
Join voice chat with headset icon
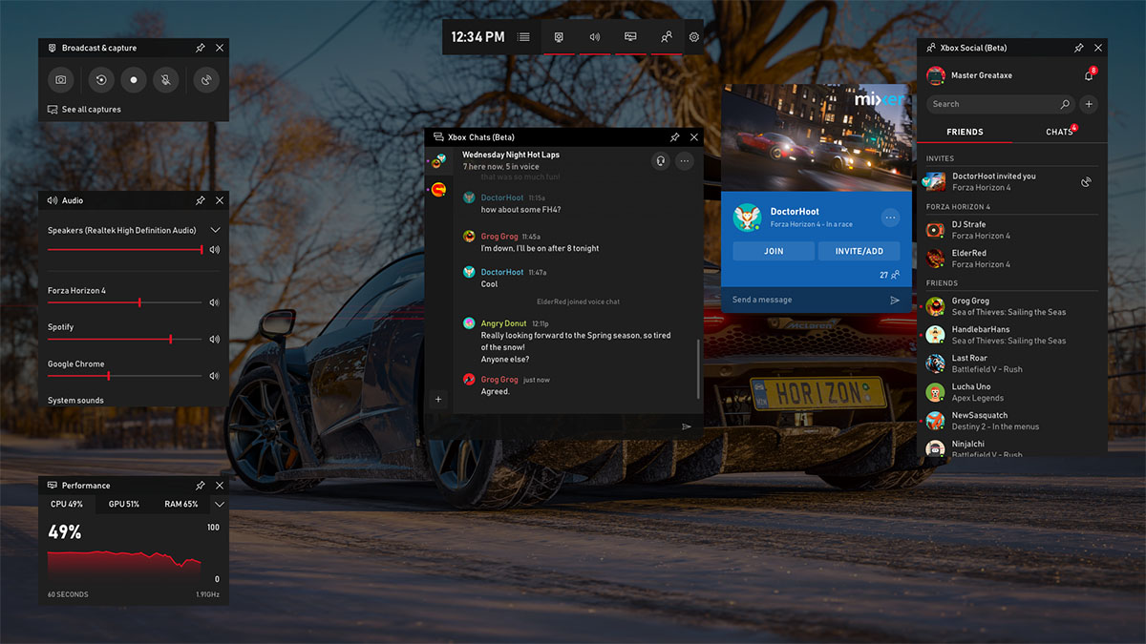[660, 161]
